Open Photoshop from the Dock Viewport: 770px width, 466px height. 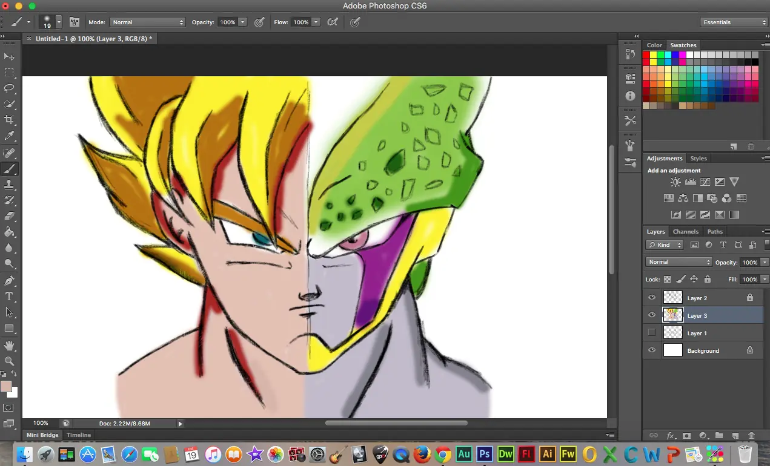484,453
